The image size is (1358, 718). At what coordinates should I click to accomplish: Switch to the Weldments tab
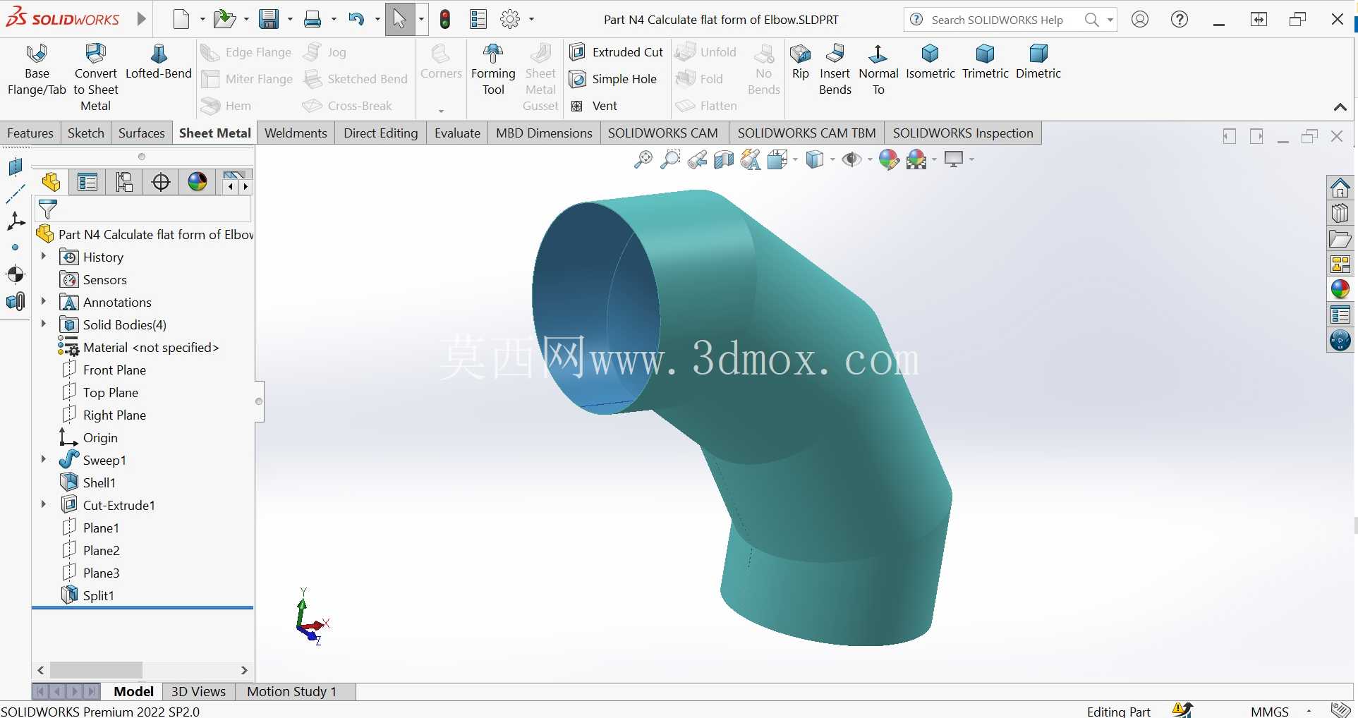[x=296, y=133]
